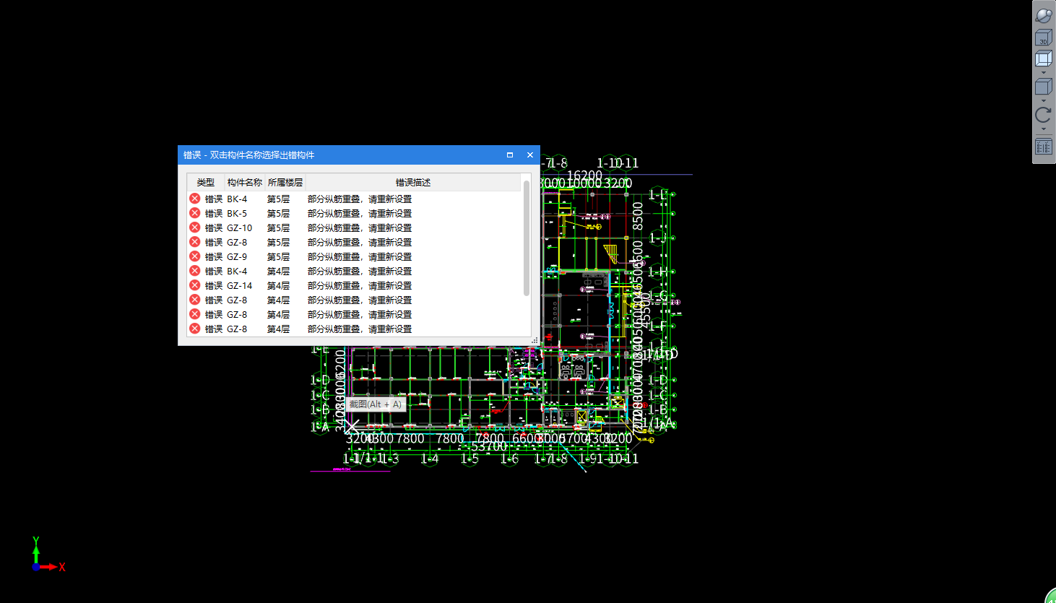The height and width of the screenshot is (603, 1056).
Task: Select GZ-8 on 第5层 row
Action: pos(237,242)
